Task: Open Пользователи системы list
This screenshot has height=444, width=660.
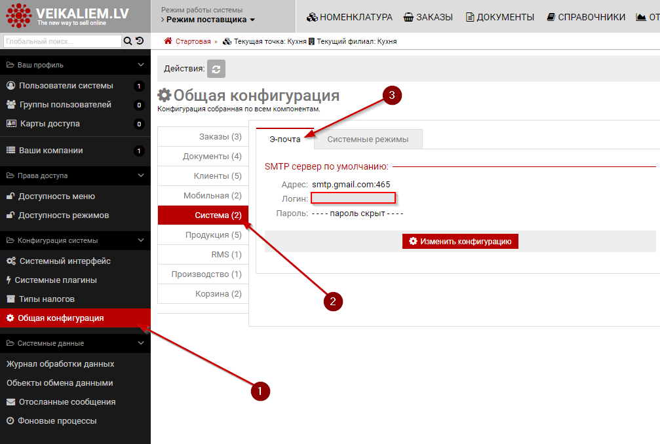Action: (66, 86)
